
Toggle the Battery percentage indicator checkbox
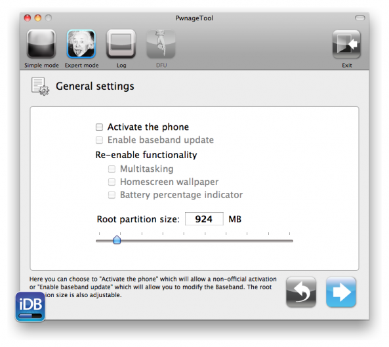pos(112,195)
